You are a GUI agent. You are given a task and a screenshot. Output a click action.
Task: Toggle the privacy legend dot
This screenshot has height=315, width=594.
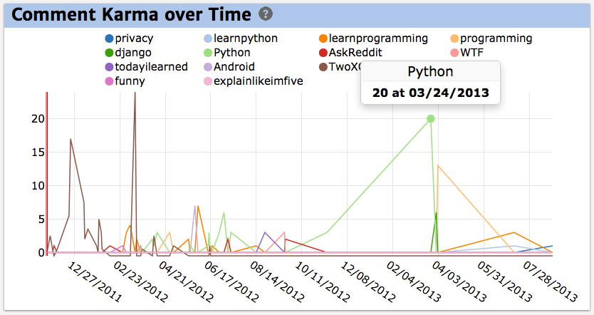(109, 38)
